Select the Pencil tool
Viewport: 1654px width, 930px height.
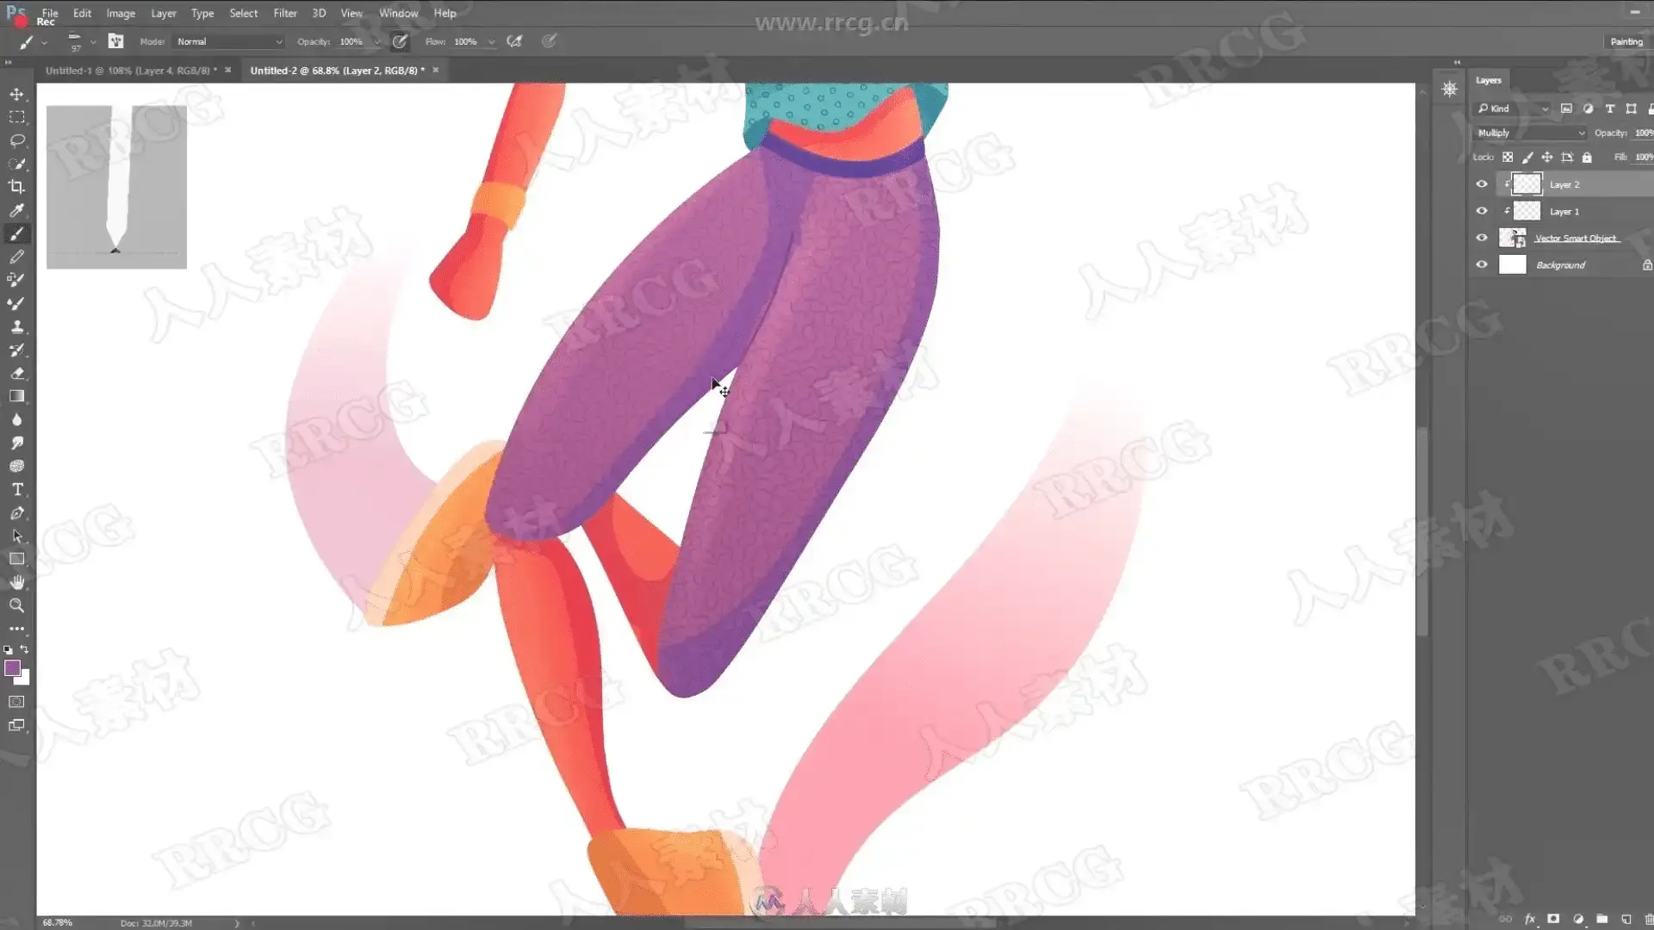(x=16, y=257)
